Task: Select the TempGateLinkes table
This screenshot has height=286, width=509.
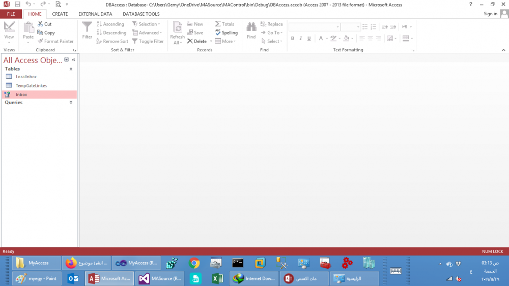Action: (x=39, y=85)
